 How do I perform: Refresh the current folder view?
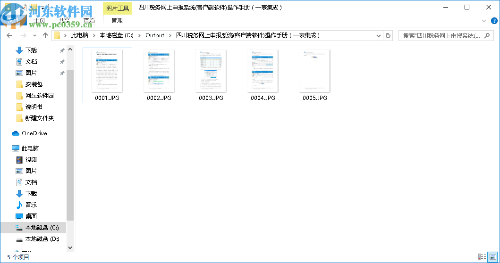[x=388, y=36]
